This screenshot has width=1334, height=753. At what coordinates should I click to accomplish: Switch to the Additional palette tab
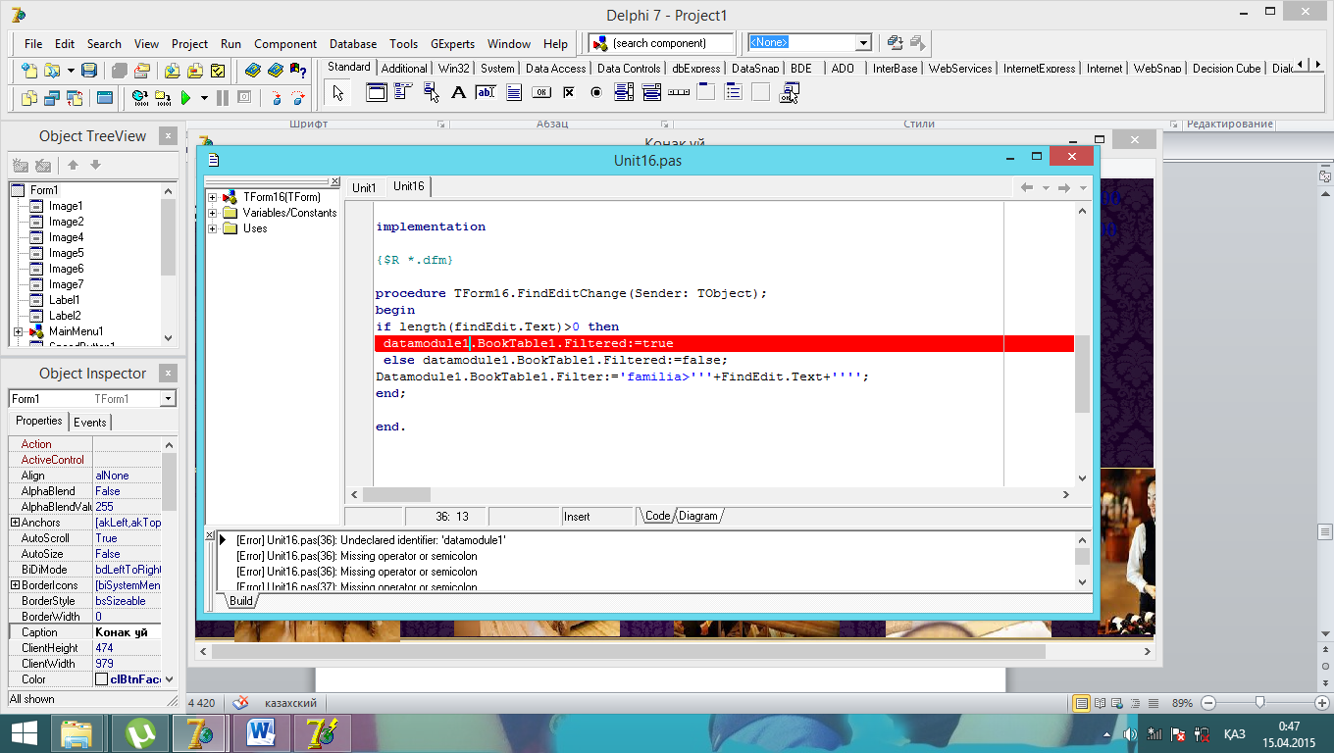point(404,69)
